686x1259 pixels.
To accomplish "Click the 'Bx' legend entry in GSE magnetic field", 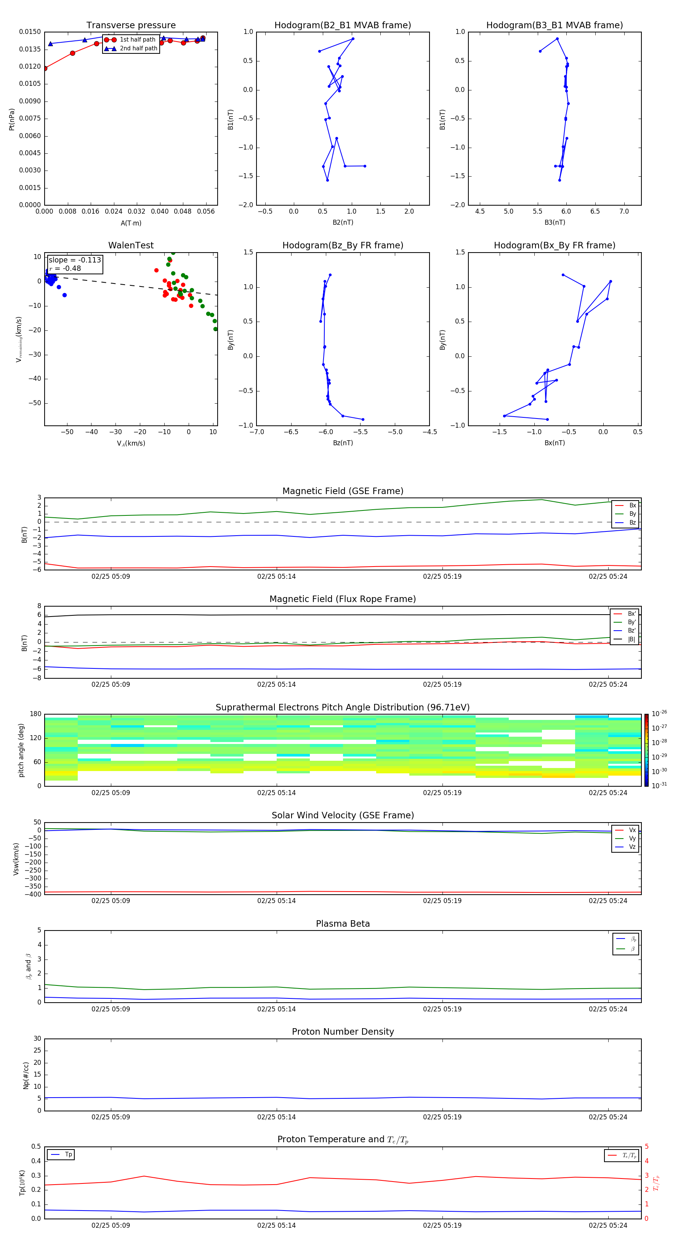I will [x=625, y=506].
